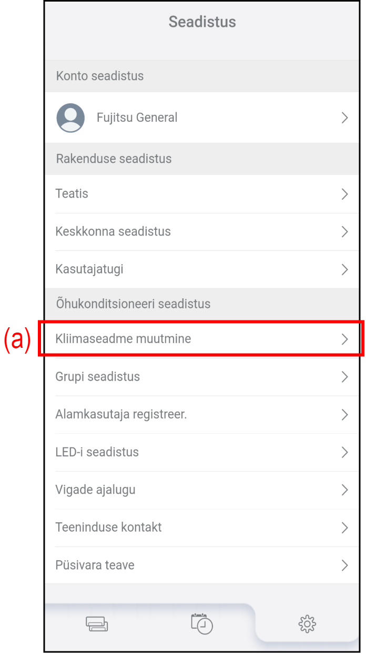Screen dimensions: 366x654
Task: Tap the Fujitsu General profile avatar
Action: point(70,118)
